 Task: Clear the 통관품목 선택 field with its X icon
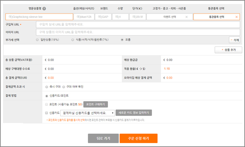(237, 17)
